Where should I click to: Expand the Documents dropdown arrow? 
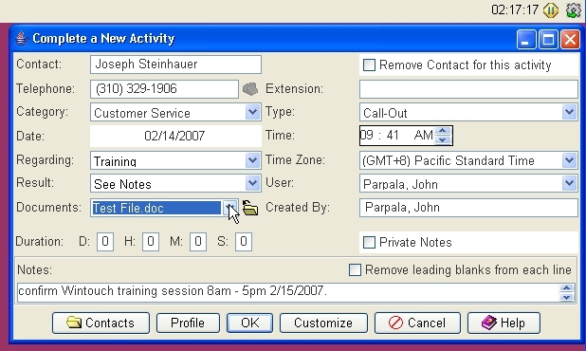pyautogui.click(x=229, y=208)
